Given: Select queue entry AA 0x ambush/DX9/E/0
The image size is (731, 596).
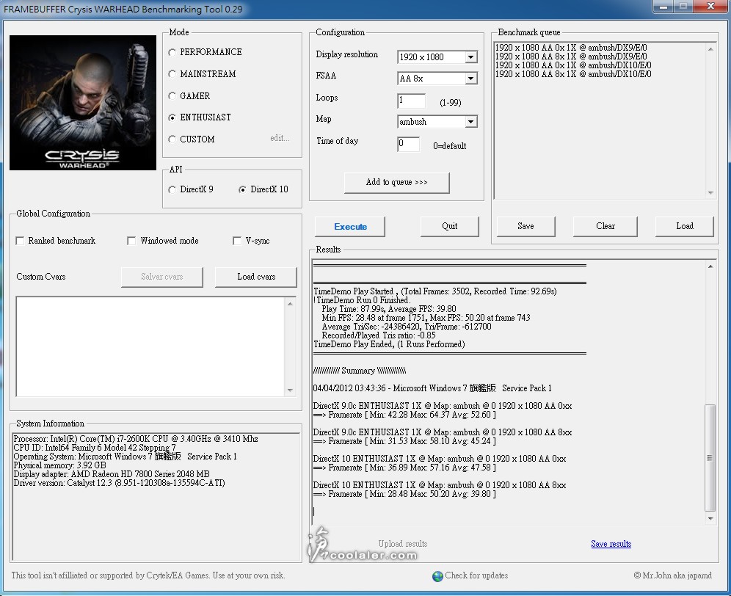Looking at the screenshot, I should point(570,48).
